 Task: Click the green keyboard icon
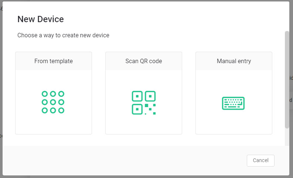(233, 103)
